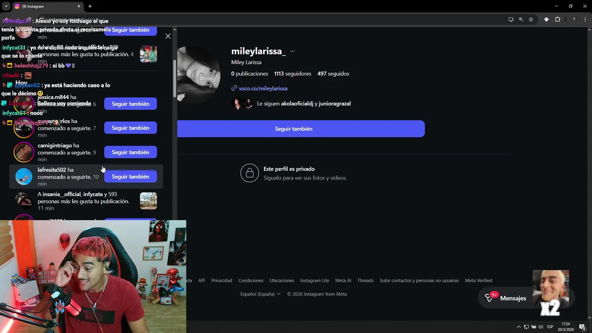Image resolution: width=592 pixels, height=333 pixels.
Task: Click Seguir también for camigintriago
Action: click(x=130, y=152)
